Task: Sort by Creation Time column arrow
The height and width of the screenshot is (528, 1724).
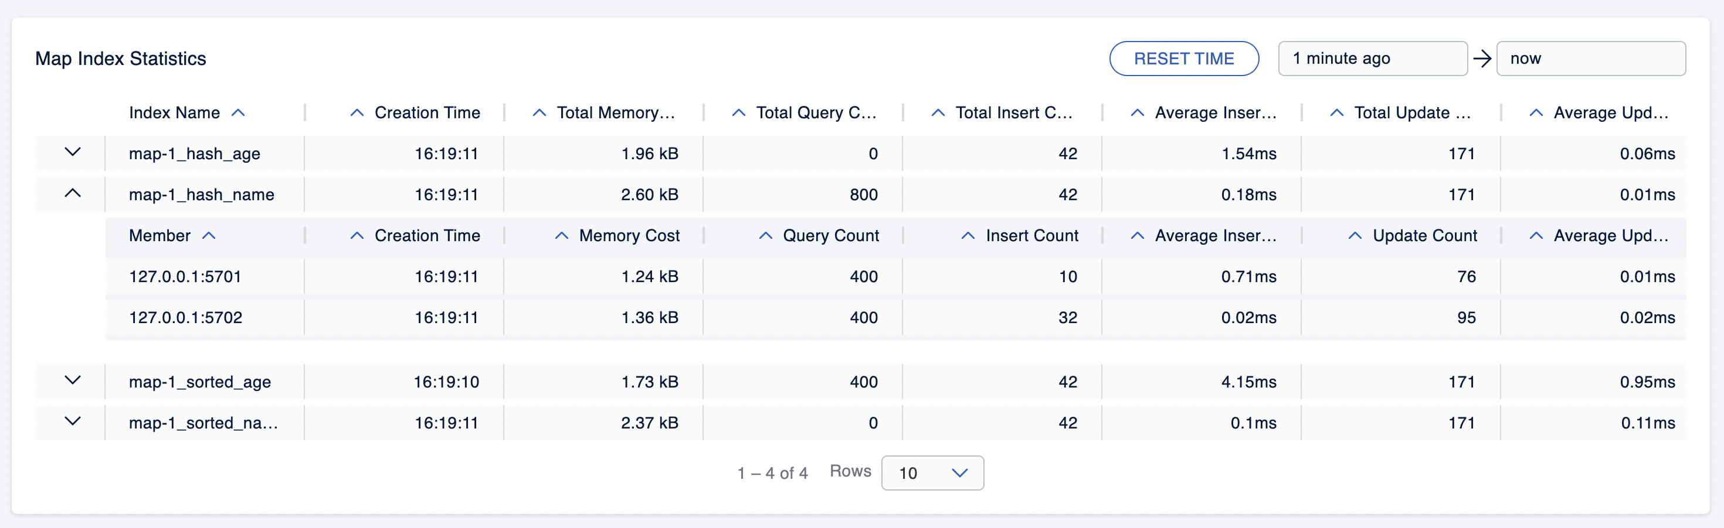Action: click(356, 112)
